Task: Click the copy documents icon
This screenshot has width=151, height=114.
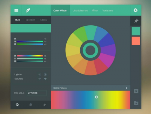Action: pos(31,105)
